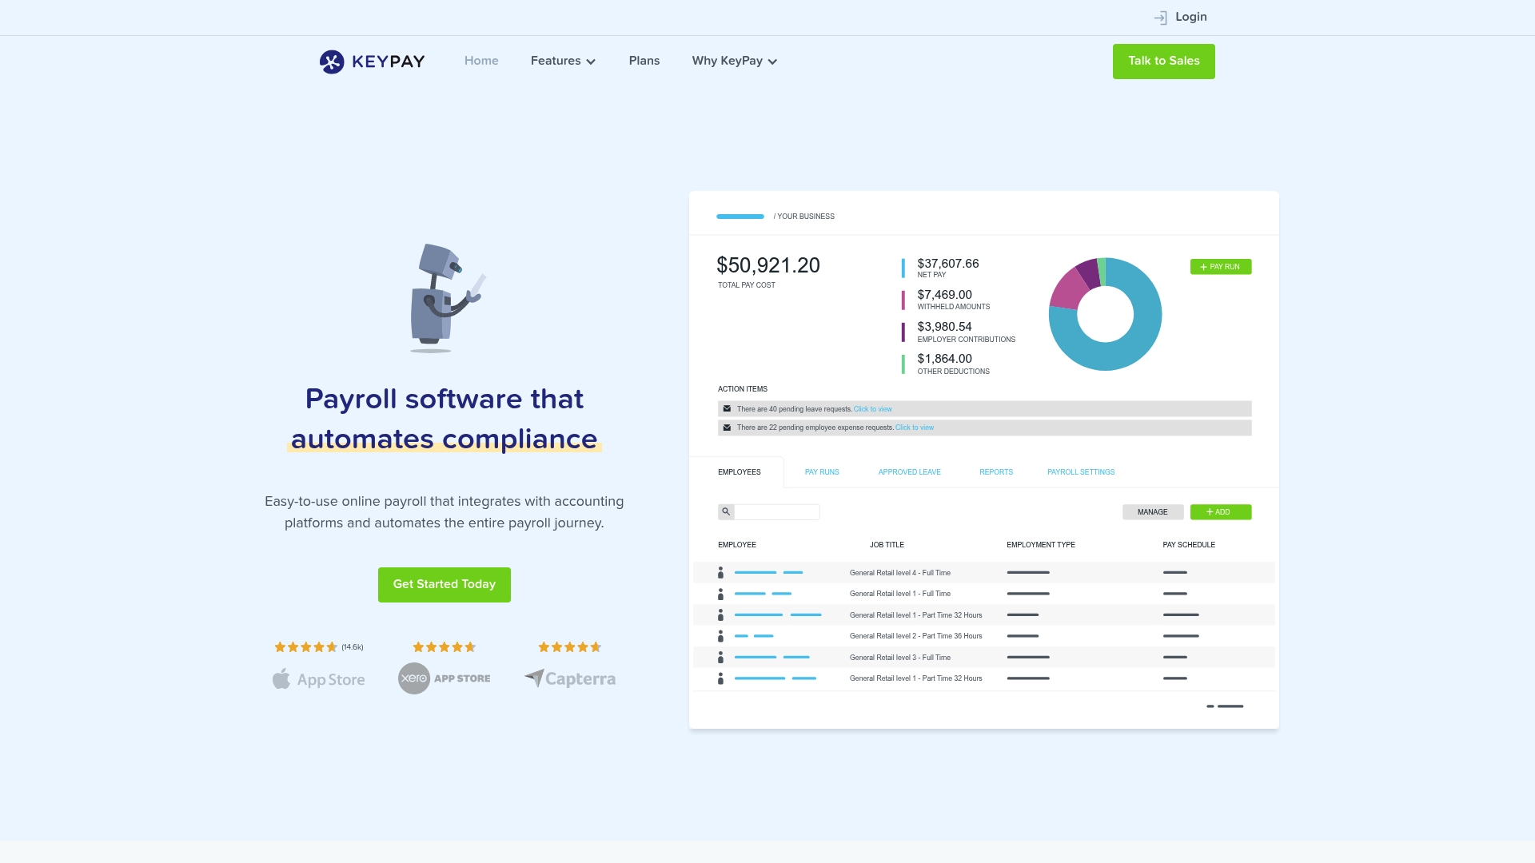The image size is (1535, 863).
Task: Go to the Home page
Action: pos(481,61)
